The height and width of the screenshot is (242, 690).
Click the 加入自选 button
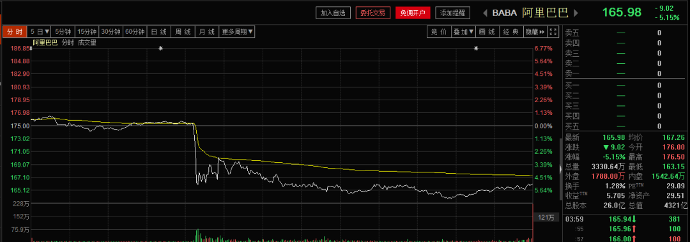point(333,13)
